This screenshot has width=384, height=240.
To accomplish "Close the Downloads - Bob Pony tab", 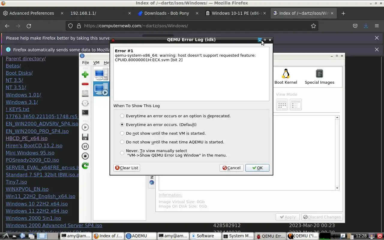I will click(197, 13).
